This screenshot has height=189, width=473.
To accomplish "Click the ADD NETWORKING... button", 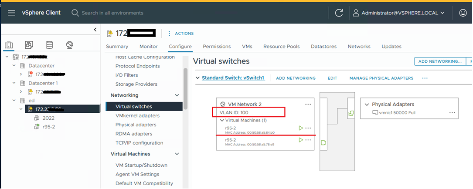I will 439,61.
